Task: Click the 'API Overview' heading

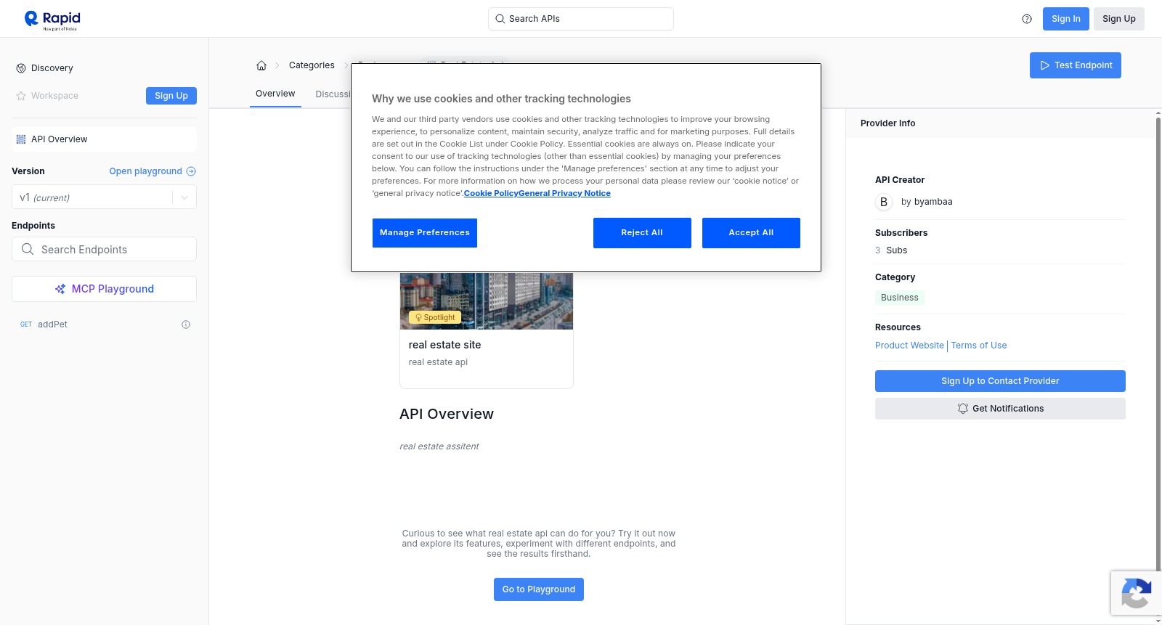Action: tap(447, 414)
